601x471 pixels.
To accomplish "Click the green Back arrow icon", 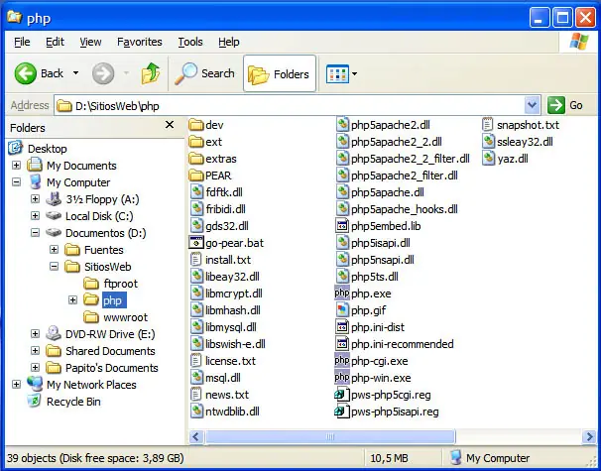I will point(26,73).
